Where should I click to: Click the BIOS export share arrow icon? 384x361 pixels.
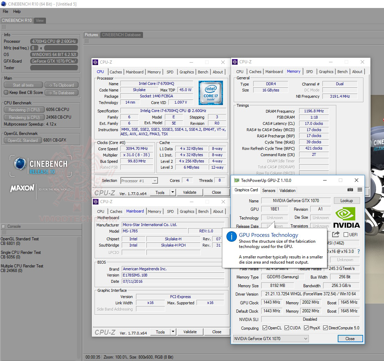[336, 234]
